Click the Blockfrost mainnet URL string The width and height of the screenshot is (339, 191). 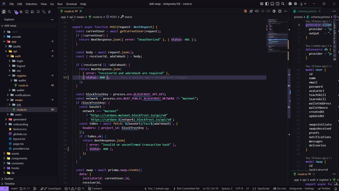click(129, 115)
